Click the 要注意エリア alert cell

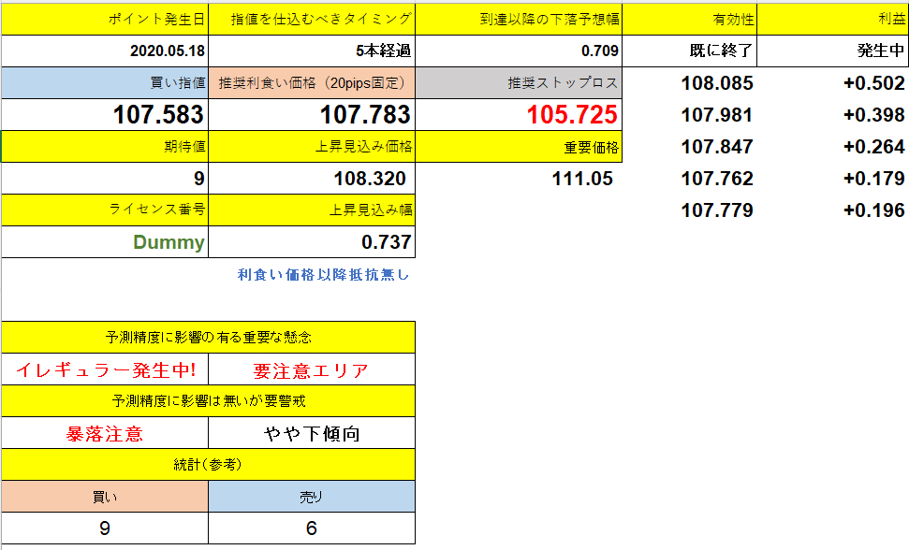pyautogui.click(x=309, y=369)
